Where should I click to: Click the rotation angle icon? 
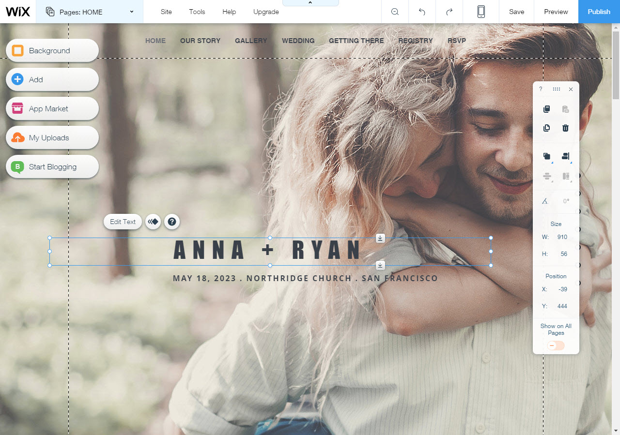(545, 201)
